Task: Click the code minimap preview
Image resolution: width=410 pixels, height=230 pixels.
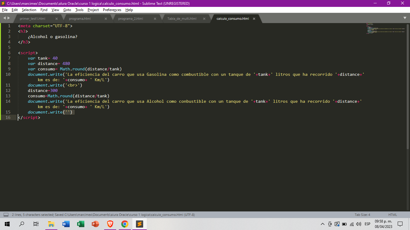Action: click(x=385, y=28)
